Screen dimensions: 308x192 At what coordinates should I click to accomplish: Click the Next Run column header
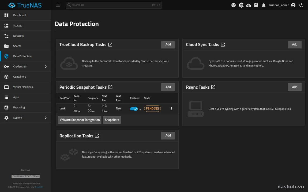pos(104,98)
